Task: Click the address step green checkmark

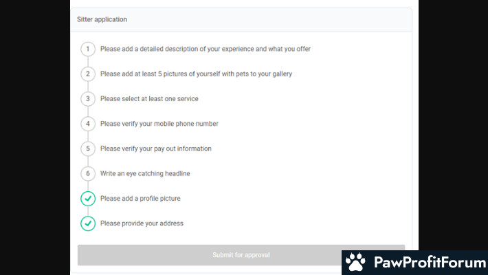Action: tap(88, 223)
